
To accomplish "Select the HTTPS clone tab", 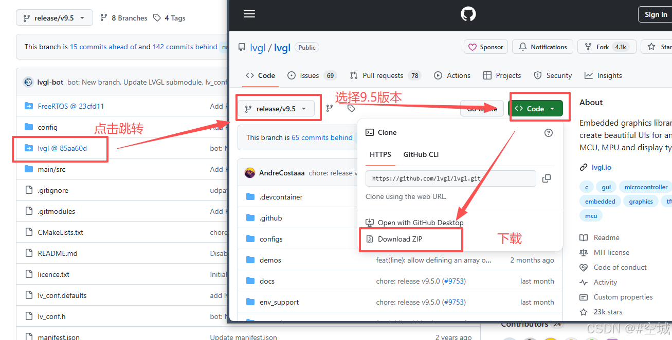I will click(380, 154).
